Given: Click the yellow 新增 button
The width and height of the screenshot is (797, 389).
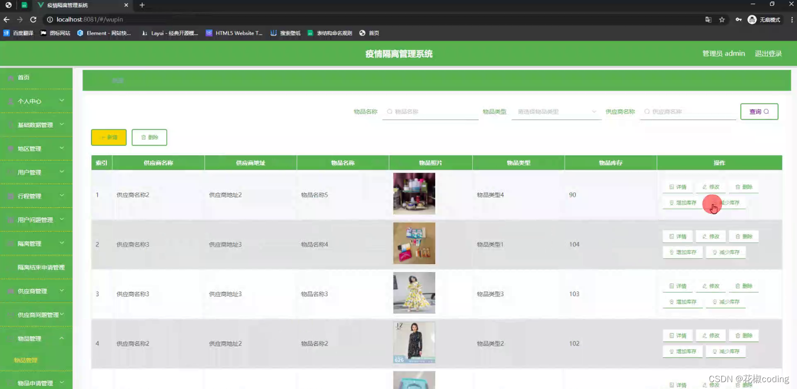Looking at the screenshot, I should tap(109, 137).
